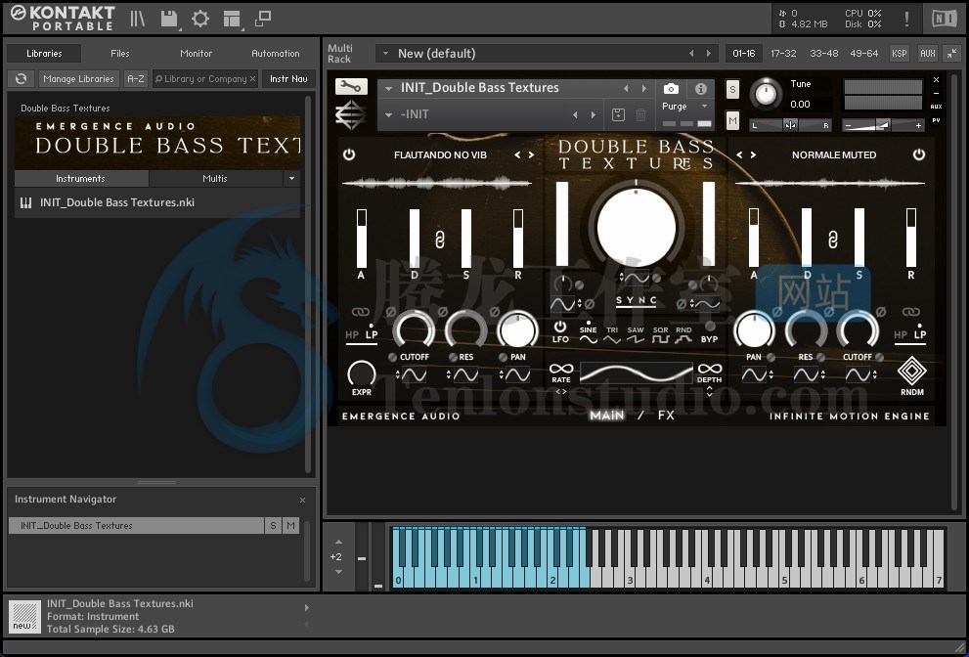This screenshot has width=969, height=657.
Task: Show rack page 17-32
Action: coord(783,53)
